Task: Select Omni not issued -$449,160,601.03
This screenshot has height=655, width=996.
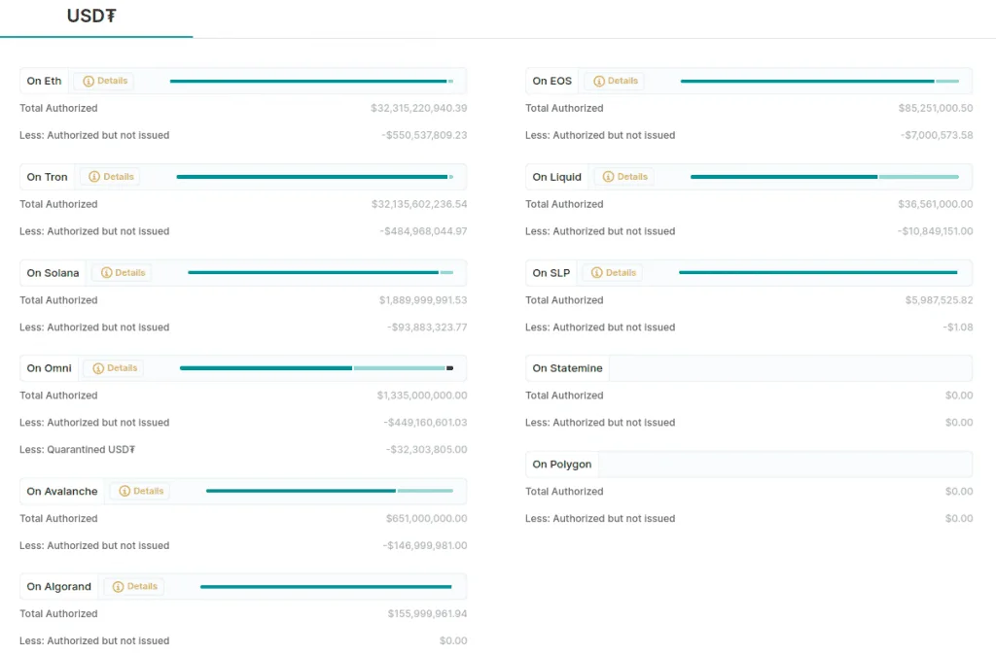Action: pos(425,422)
